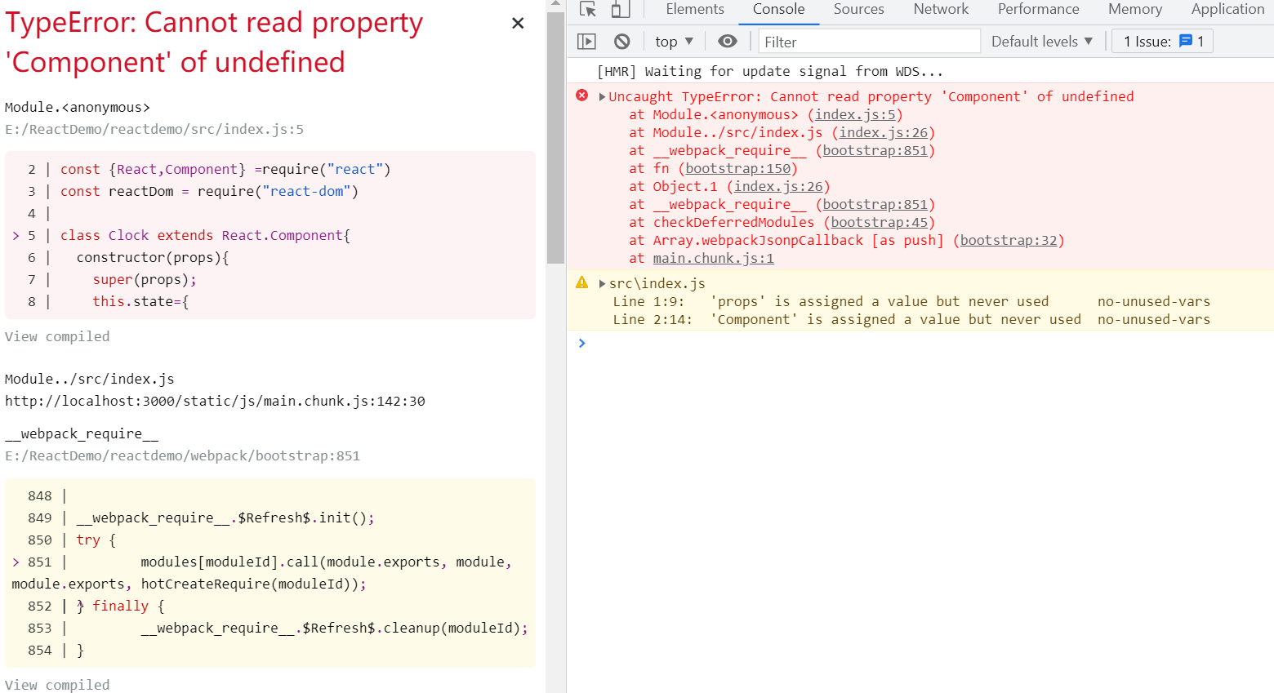Expand the src\index.js warning triangle
This screenshot has width=1274, height=693.
click(x=603, y=284)
